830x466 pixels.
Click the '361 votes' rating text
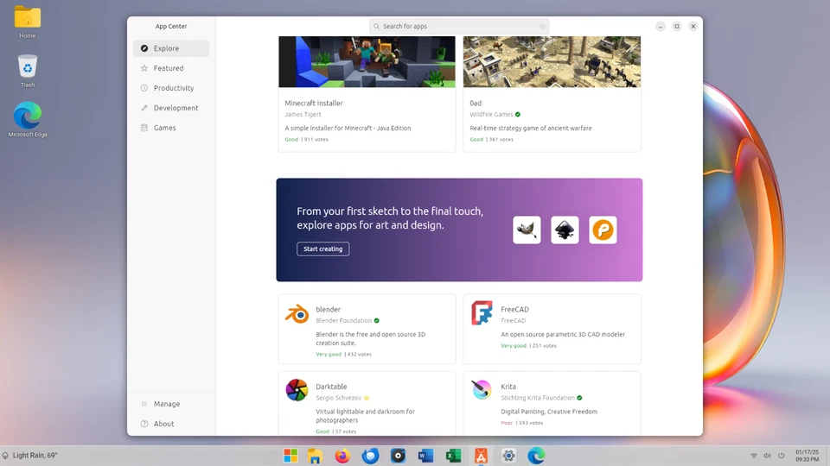pos(501,140)
